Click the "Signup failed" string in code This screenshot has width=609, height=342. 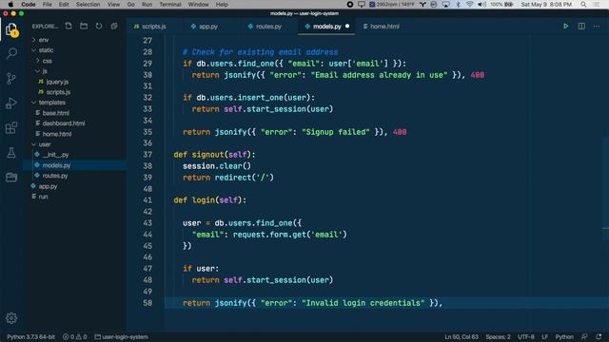[336, 132]
